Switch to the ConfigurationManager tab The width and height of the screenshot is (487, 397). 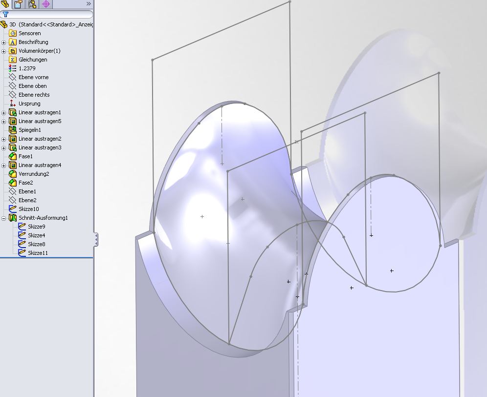pyautogui.click(x=32, y=4)
